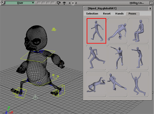Apply the jumping arms-up pose thumbnail
The width and height of the screenshot is (154, 114).
click(139, 84)
